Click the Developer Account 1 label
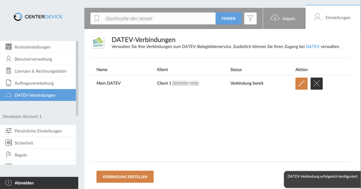This screenshot has width=361, height=189. (x=22, y=116)
